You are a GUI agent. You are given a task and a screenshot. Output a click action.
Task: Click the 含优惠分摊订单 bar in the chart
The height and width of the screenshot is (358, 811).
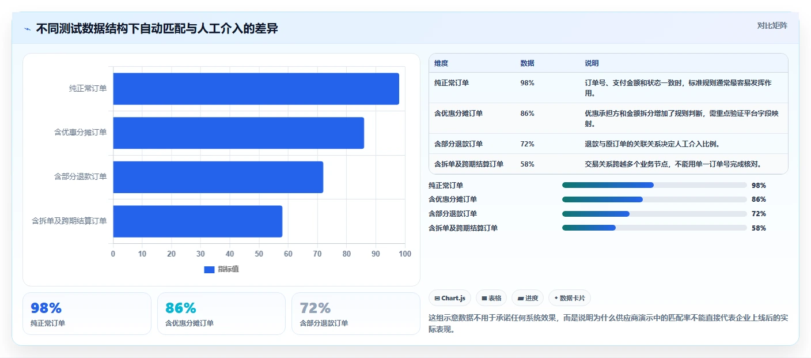point(238,133)
